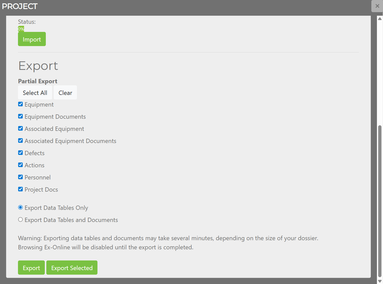The width and height of the screenshot is (383, 284).
Task: Close the Project dialog with the X icon
Action: coord(377,6)
